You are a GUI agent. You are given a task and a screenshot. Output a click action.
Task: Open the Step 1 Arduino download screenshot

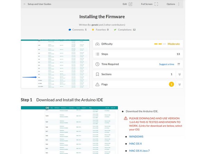tap(69, 130)
